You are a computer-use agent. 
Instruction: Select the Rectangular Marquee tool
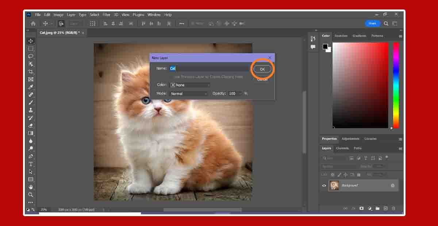click(31, 48)
